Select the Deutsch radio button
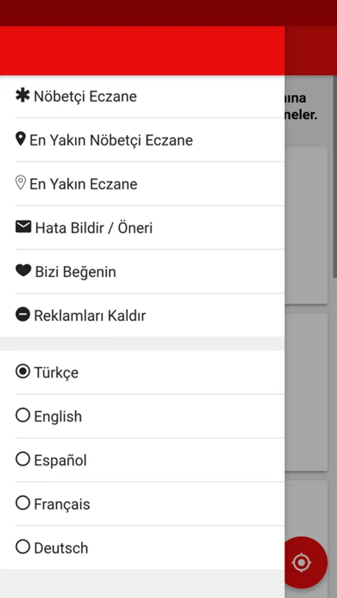Image resolution: width=337 pixels, height=598 pixels. (23, 547)
